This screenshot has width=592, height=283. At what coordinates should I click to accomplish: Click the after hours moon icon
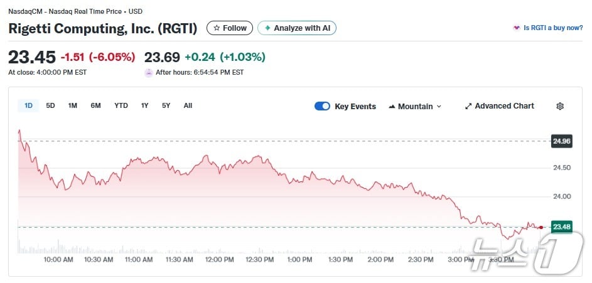point(149,73)
